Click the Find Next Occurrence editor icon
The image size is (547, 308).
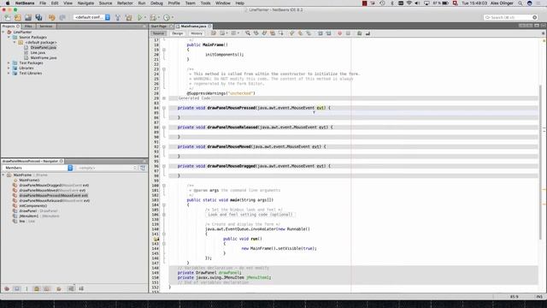point(264,33)
